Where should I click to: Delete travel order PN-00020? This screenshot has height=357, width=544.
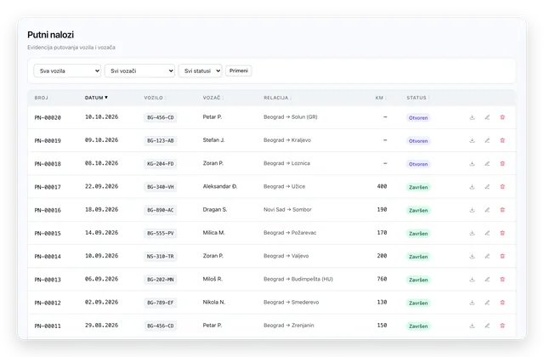click(x=502, y=117)
